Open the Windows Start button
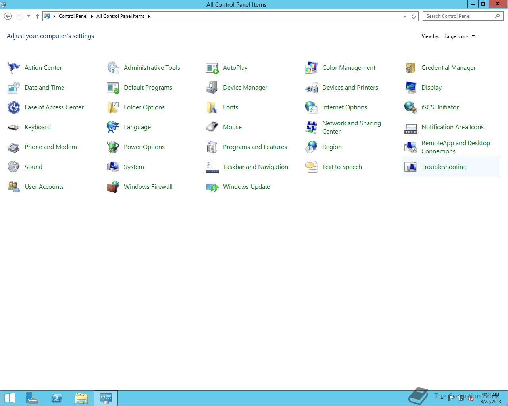The height and width of the screenshot is (406, 508). click(10, 398)
